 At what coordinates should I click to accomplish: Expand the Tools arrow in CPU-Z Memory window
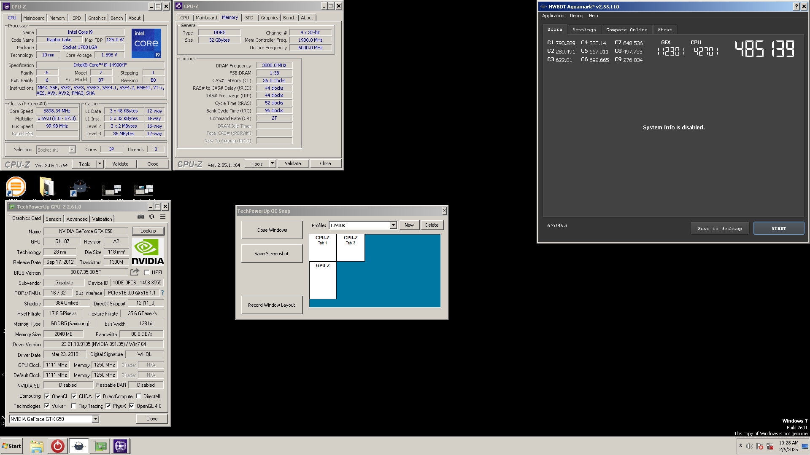point(273,163)
